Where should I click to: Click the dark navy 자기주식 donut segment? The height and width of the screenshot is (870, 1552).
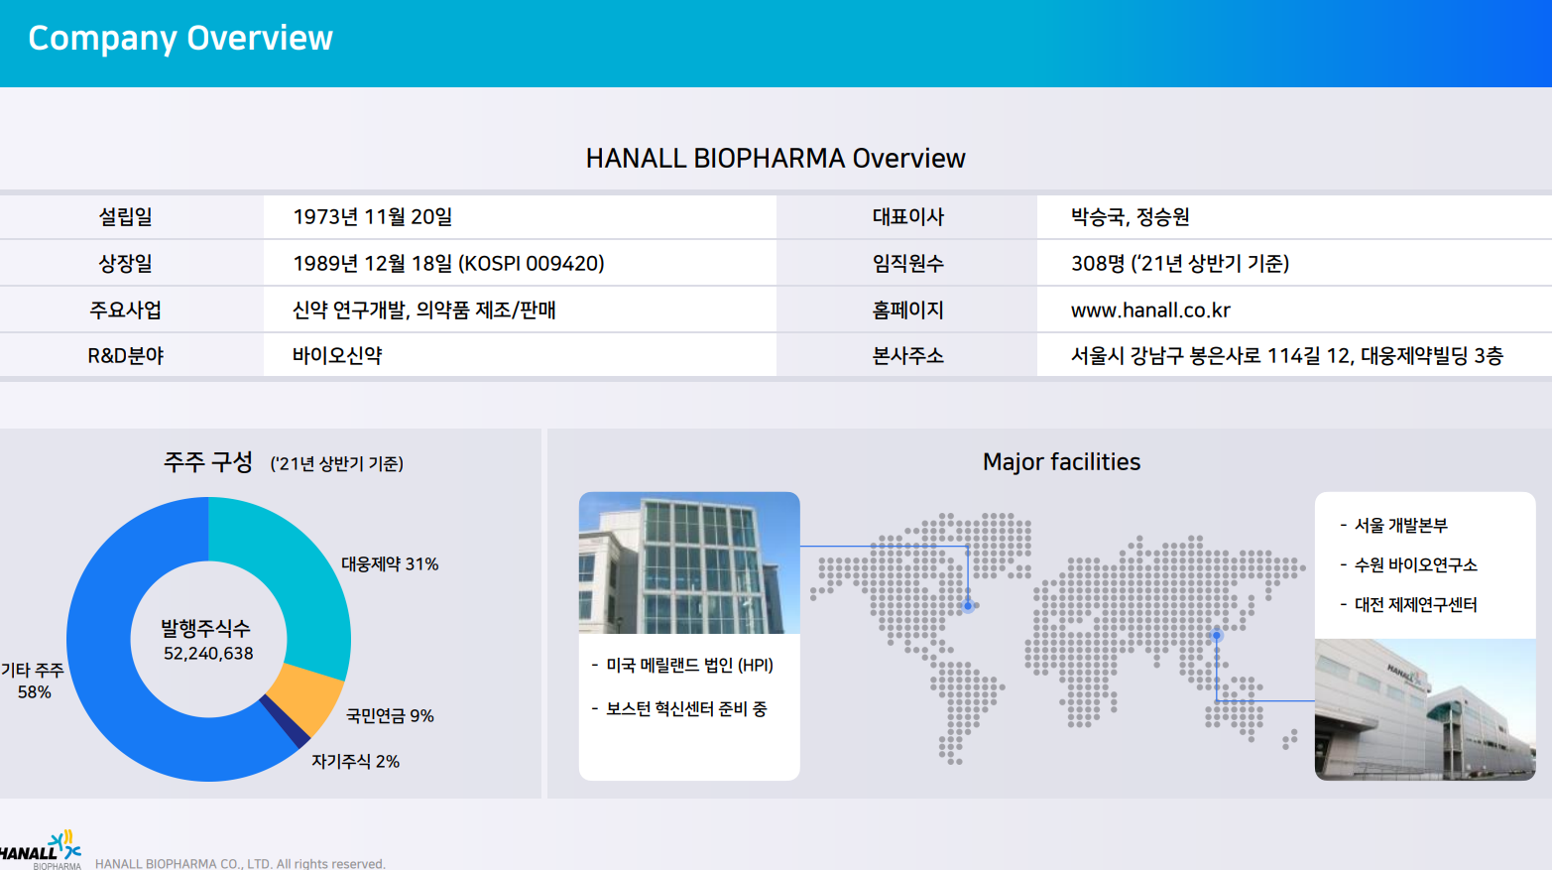286,723
